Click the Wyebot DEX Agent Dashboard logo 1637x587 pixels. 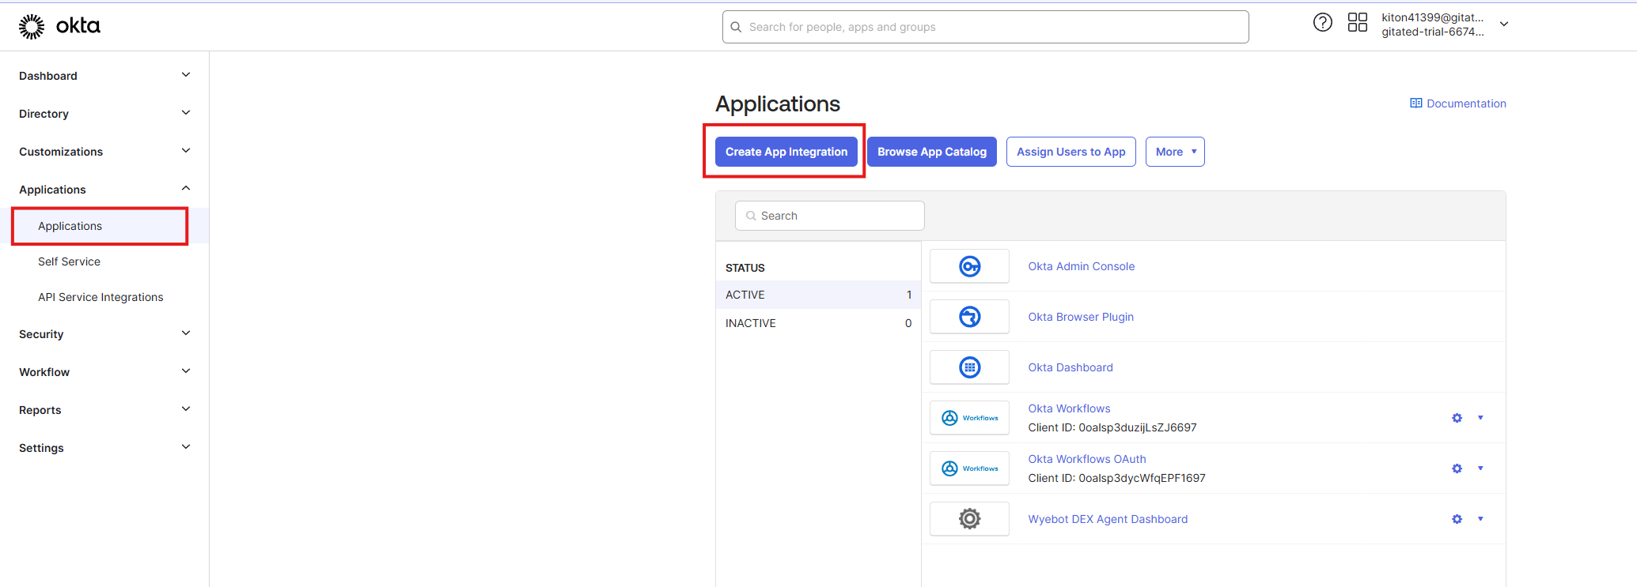(x=969, y=519)
